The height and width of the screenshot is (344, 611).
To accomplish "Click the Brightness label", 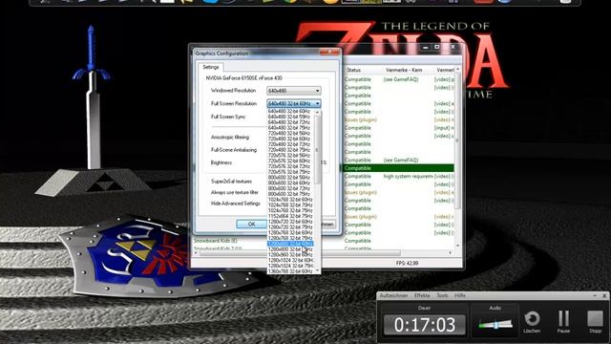I will point(221,162).
